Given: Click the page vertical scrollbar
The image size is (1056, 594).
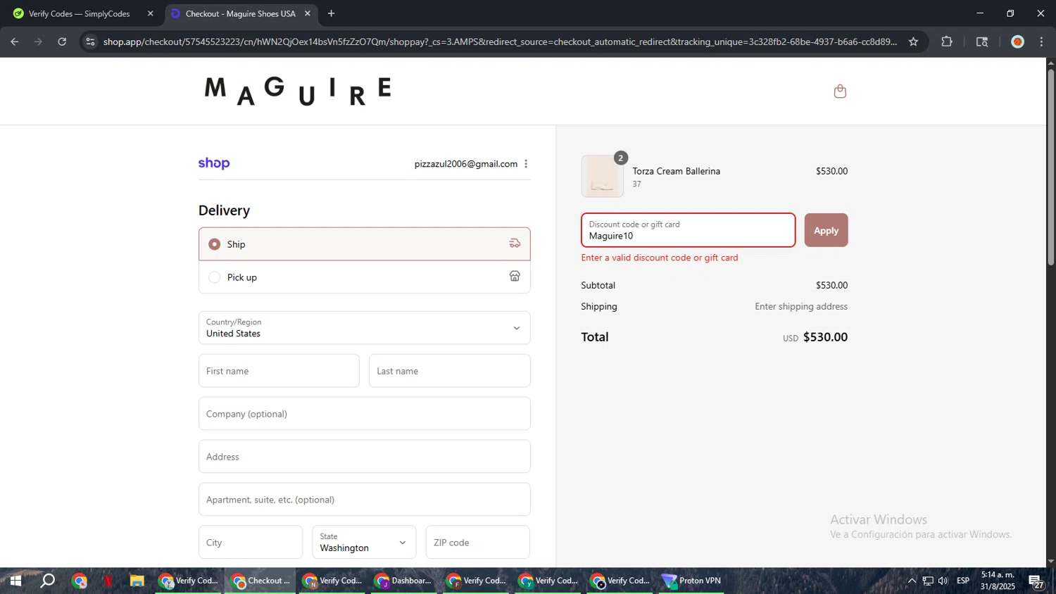Looking at the screenshot, I should [x=1050, y=166].
